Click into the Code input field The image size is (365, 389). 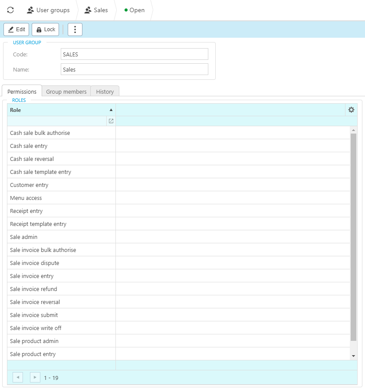click(135, 54)
